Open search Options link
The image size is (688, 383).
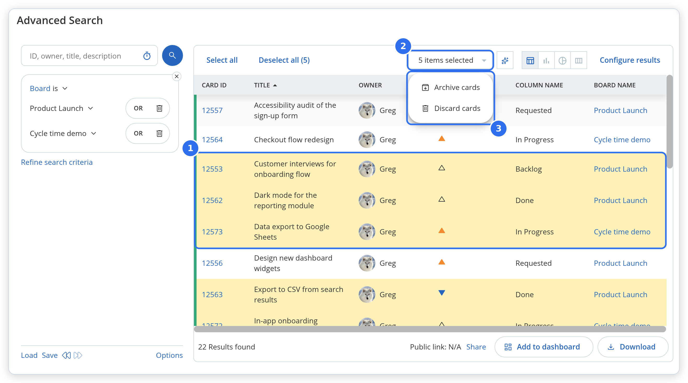point(169,355)
